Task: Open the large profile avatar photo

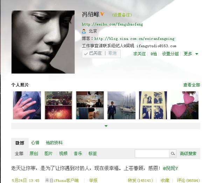Action: [x=43, y=42]
